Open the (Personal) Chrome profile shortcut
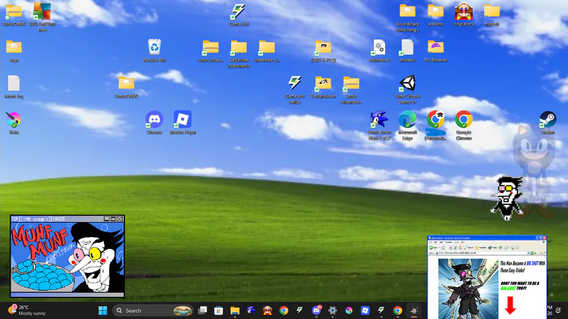Viewport: 568px width, 319px height. [x=435, y=125]
